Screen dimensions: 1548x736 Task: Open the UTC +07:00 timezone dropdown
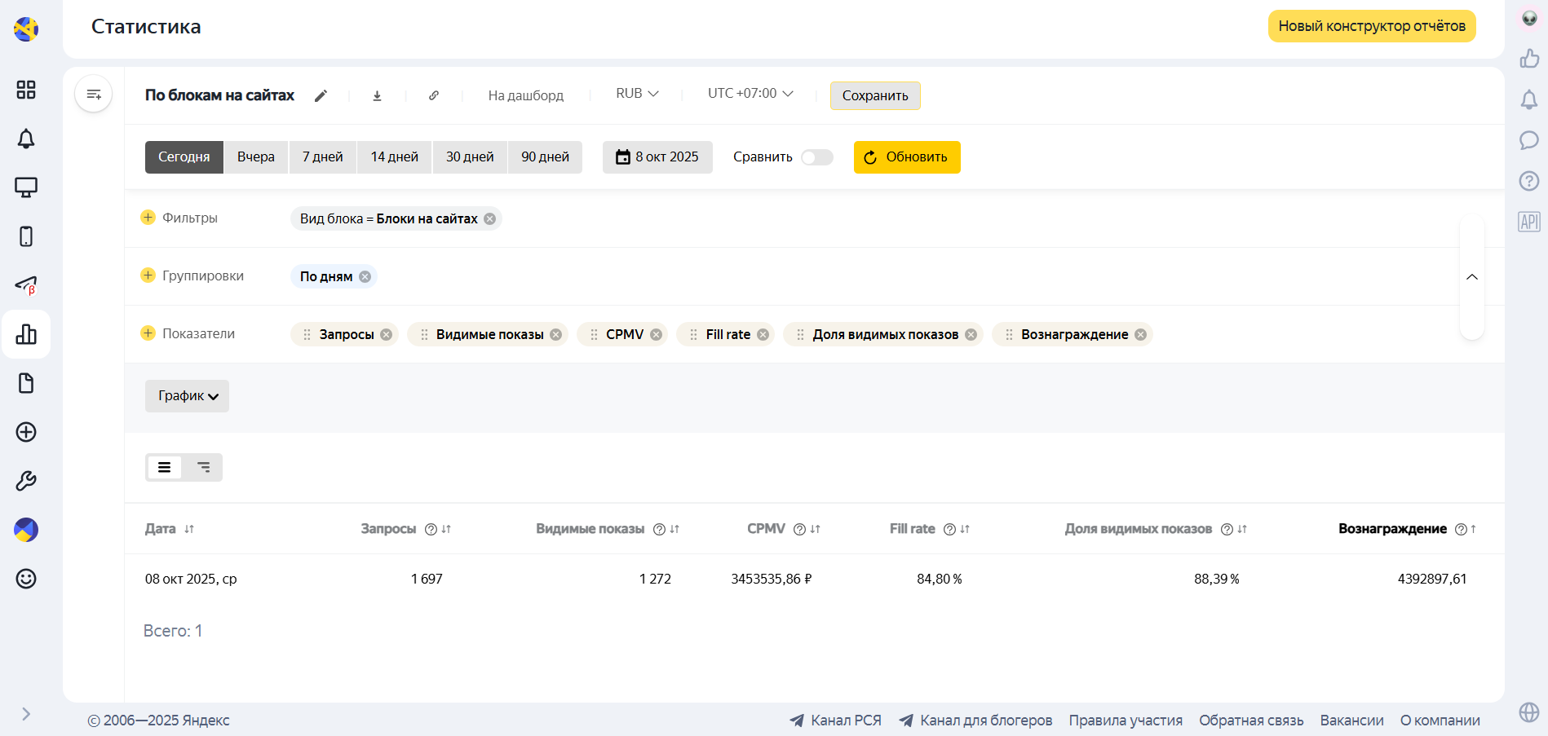click(750, 94)
